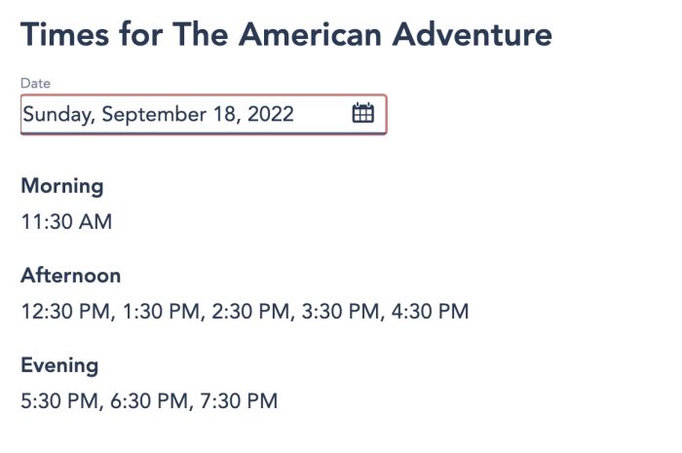Click the word Sunday in date field
682x453 pixels.
pyautogui.click(x=57, y=115)
